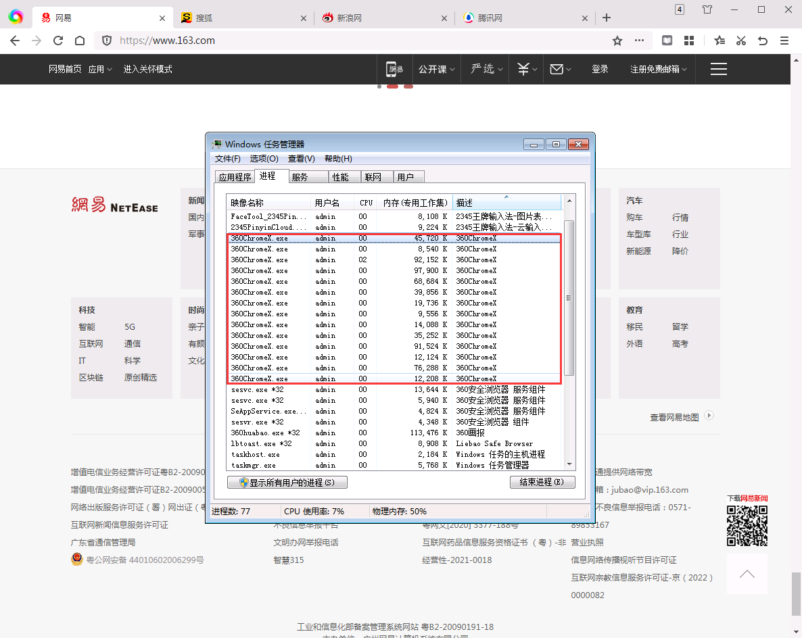Click the back-to-top arrow button

coord(747,574)
